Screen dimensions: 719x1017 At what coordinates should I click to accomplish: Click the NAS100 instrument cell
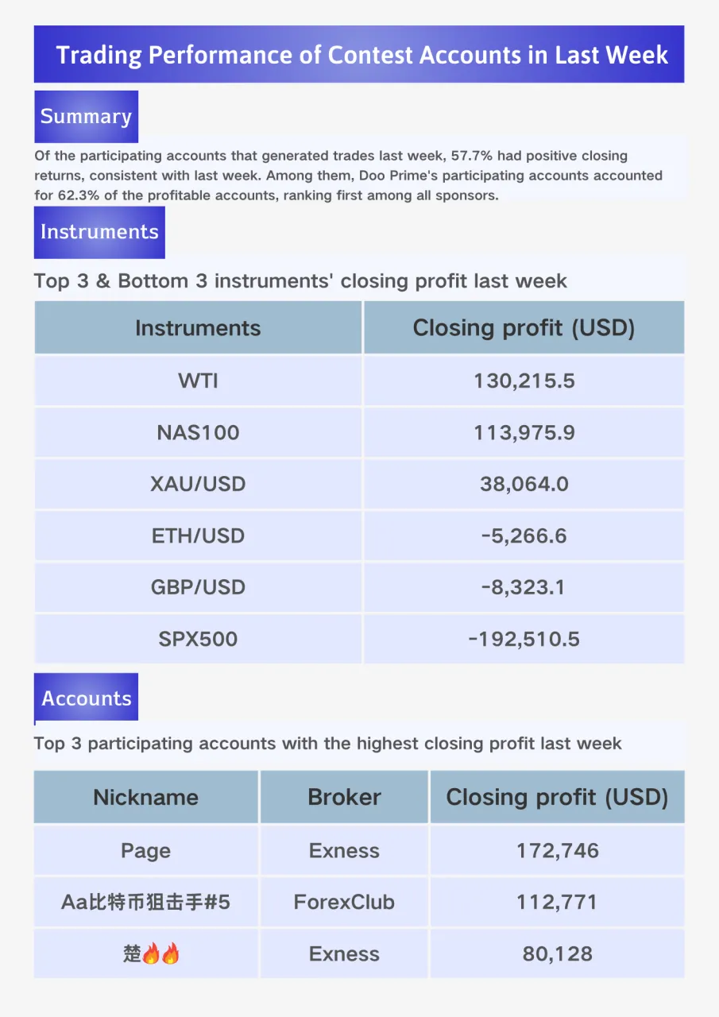pyautogui.click(x=198, y=432)
